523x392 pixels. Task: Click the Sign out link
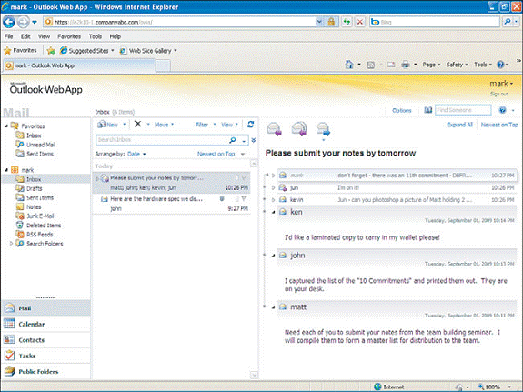(x=499, y=94)
